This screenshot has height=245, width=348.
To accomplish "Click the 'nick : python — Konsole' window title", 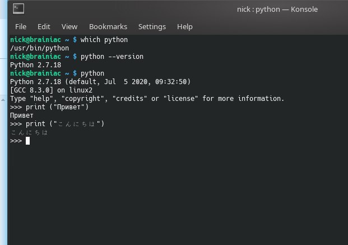I will click(x=277, y=10).
